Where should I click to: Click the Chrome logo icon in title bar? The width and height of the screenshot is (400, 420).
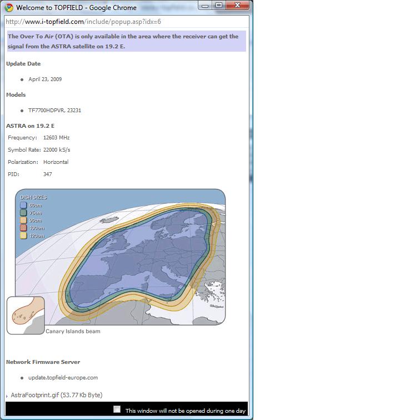tap(8, 8)
